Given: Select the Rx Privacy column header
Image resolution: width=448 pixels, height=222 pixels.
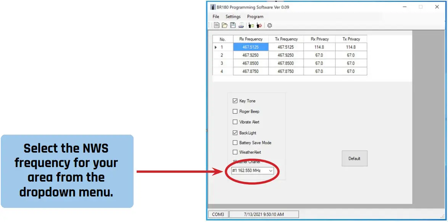Looking at the screenshot, I should 319,39.
